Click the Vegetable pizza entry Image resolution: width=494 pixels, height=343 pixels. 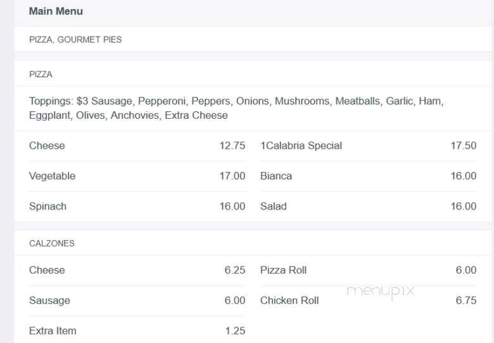[52, 176]
